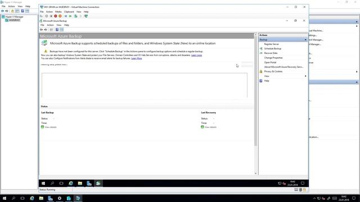Click the green Reset VM icon
The height and width of the screenshot is (202, 360).
pos(70,16)
